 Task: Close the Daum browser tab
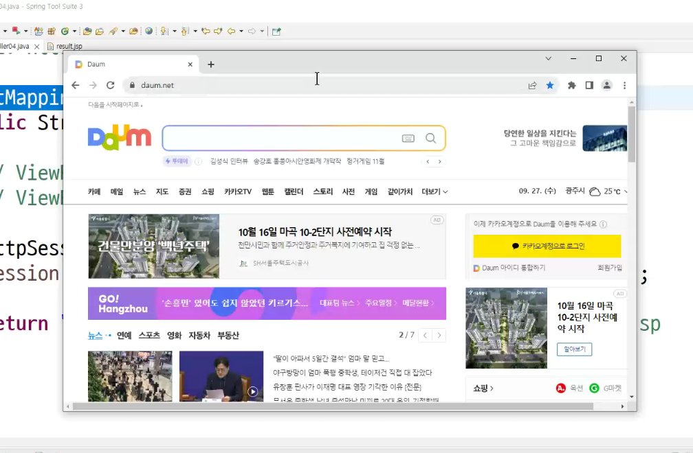(190, 65)
